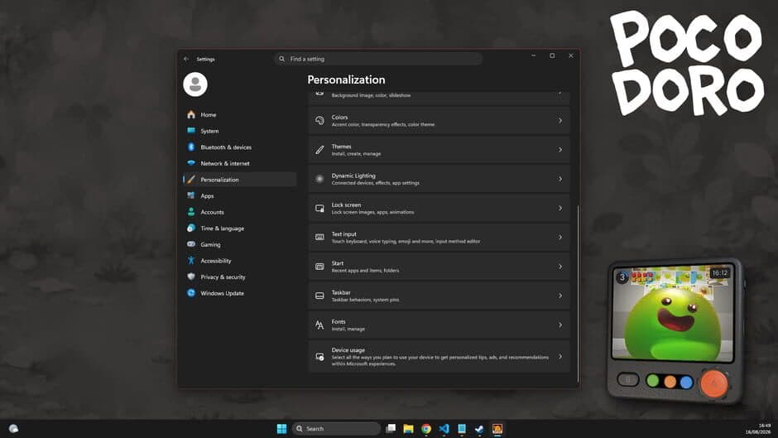Click the Device usage icon
This screenshot has height=438, width=778.
pos(319,357)
